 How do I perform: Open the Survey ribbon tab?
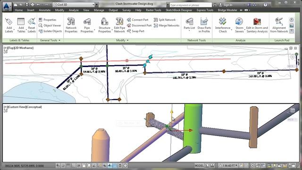[126, 10]
